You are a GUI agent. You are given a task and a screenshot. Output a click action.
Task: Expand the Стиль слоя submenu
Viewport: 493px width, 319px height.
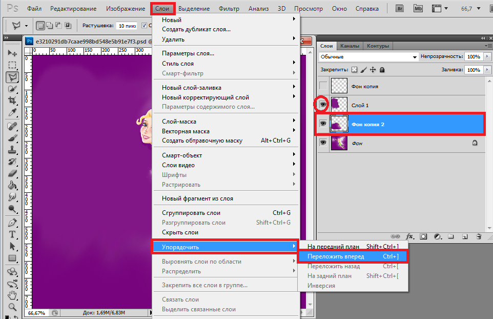coord(227,63)
